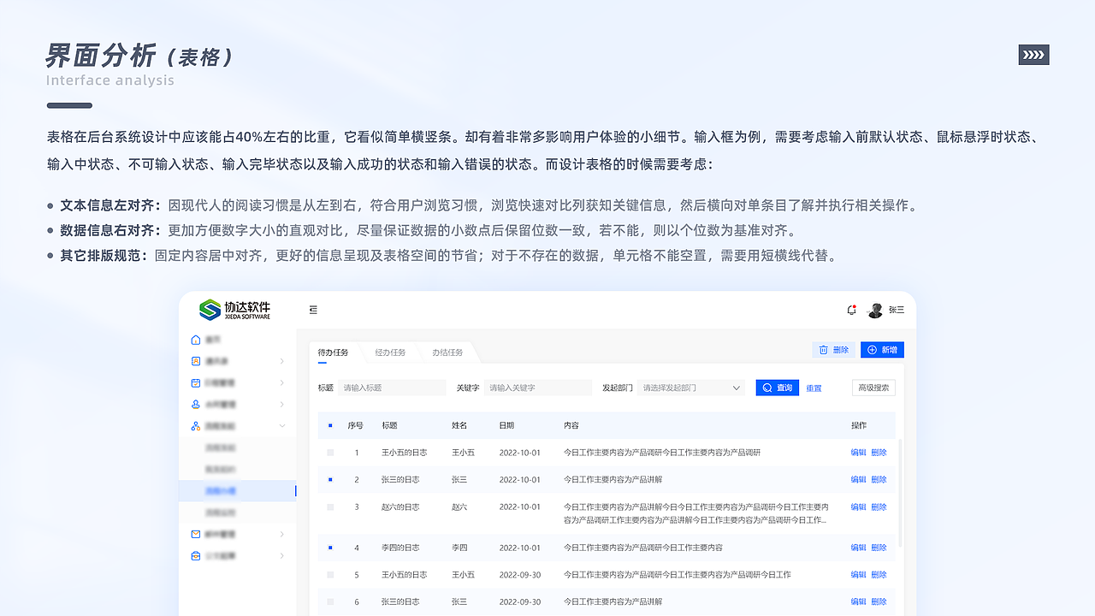Screen dimensions: 1095x616
Task: Click the title cell 赵六的日志
Action: click(400, 507)
